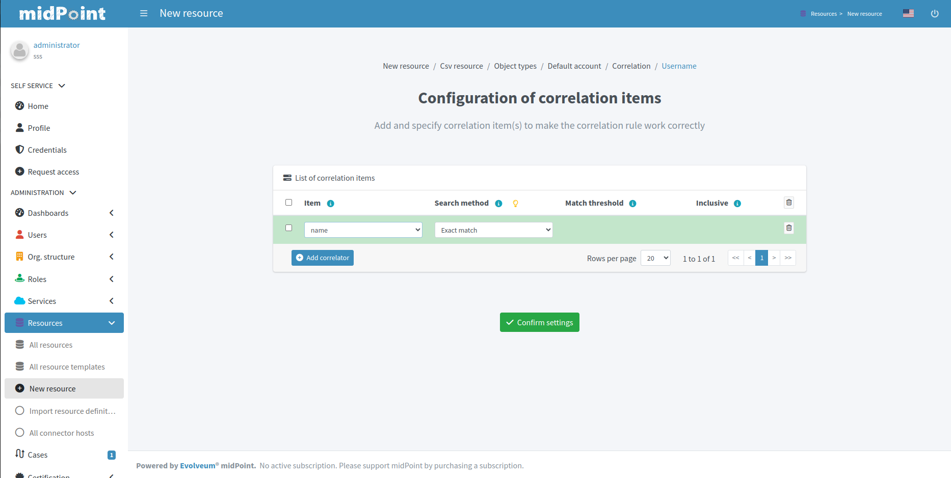Click the info icon next to Item
The height and width of the screenshot is (478, 951).
pos(331,203)
